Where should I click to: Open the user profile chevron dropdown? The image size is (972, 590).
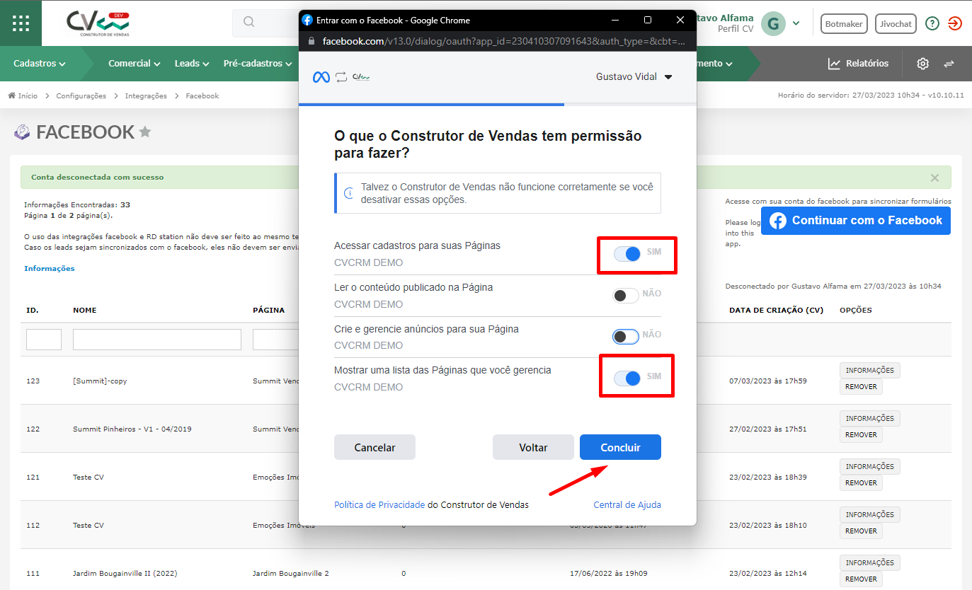796,23
